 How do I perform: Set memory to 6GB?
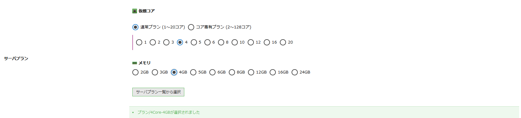pos(212,72)
